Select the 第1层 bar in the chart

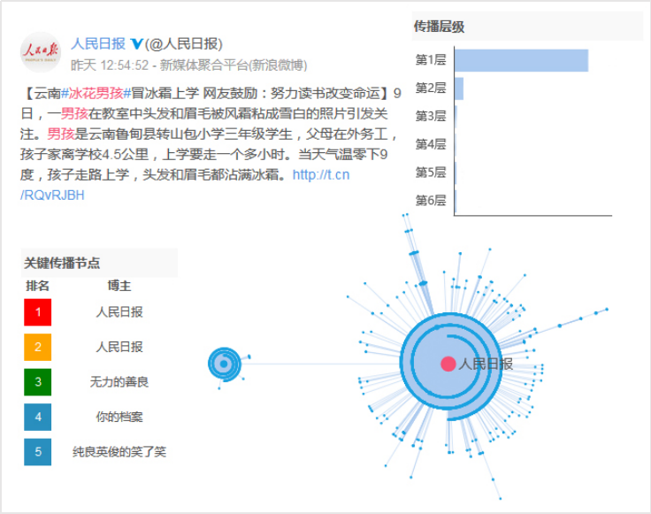[522, 61]
